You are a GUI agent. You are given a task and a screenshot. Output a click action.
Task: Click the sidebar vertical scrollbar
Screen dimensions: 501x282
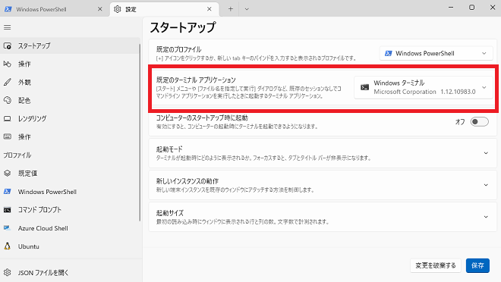[140, 133]
